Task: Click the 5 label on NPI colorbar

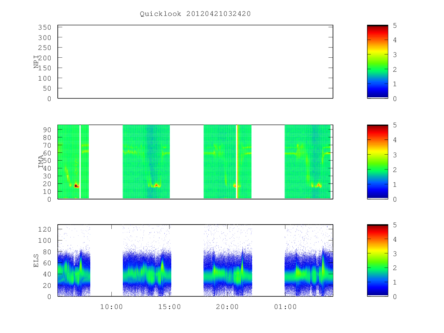Action: tap(395, 26)
